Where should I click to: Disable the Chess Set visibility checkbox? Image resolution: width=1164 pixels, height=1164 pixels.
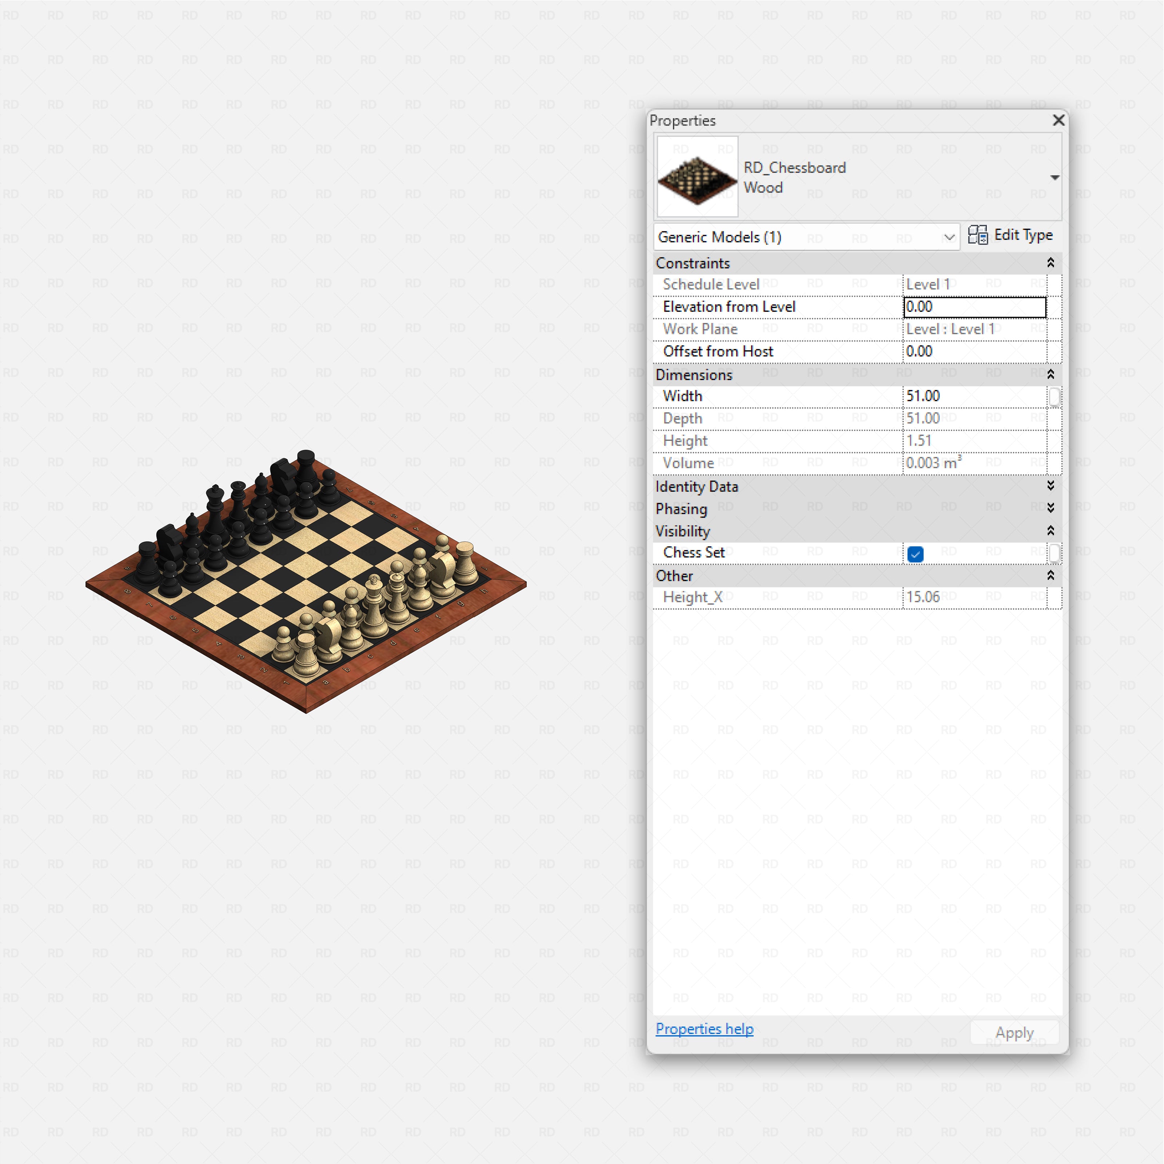point(915,554)
